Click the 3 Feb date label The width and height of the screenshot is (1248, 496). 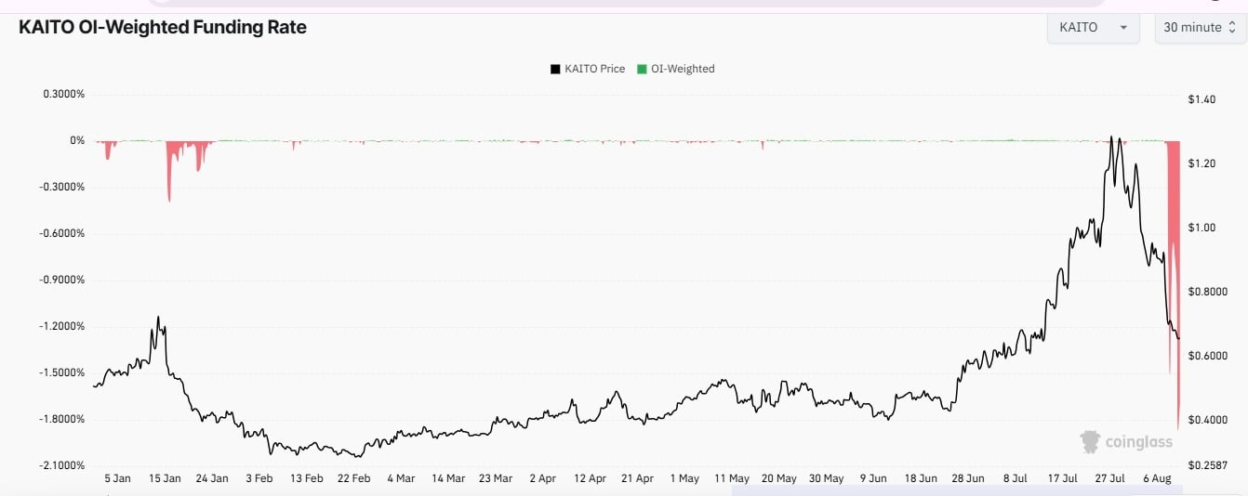point(259,479)
